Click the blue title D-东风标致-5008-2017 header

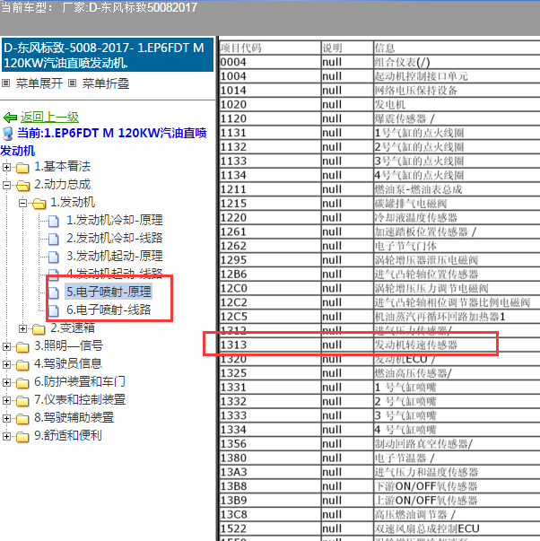(x=108, y=55)
